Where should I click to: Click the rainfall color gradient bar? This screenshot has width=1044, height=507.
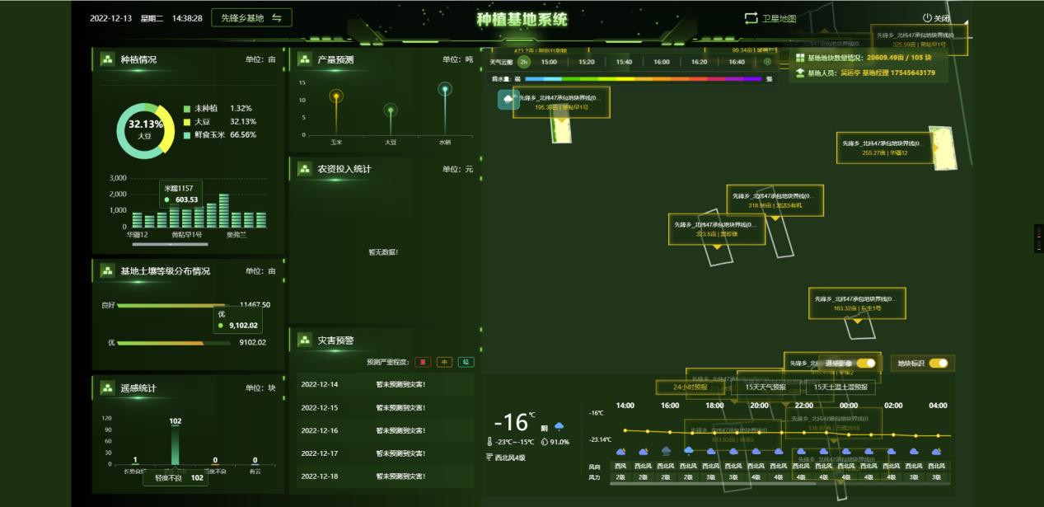pyautogui.click(x=643, y=79)
